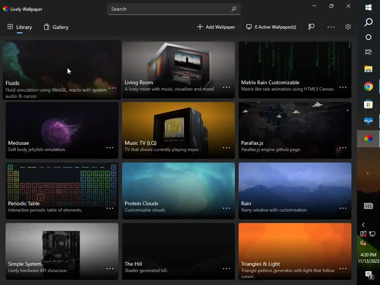This screenshot has height=285, width=380.
Task: Click the Lively Wallpaper taskbar icon
Action: point(368,138)
